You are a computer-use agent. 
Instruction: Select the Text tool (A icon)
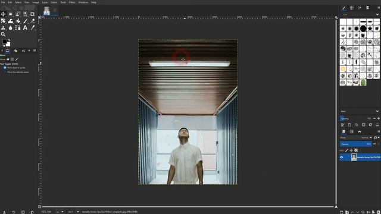(25, 28)
